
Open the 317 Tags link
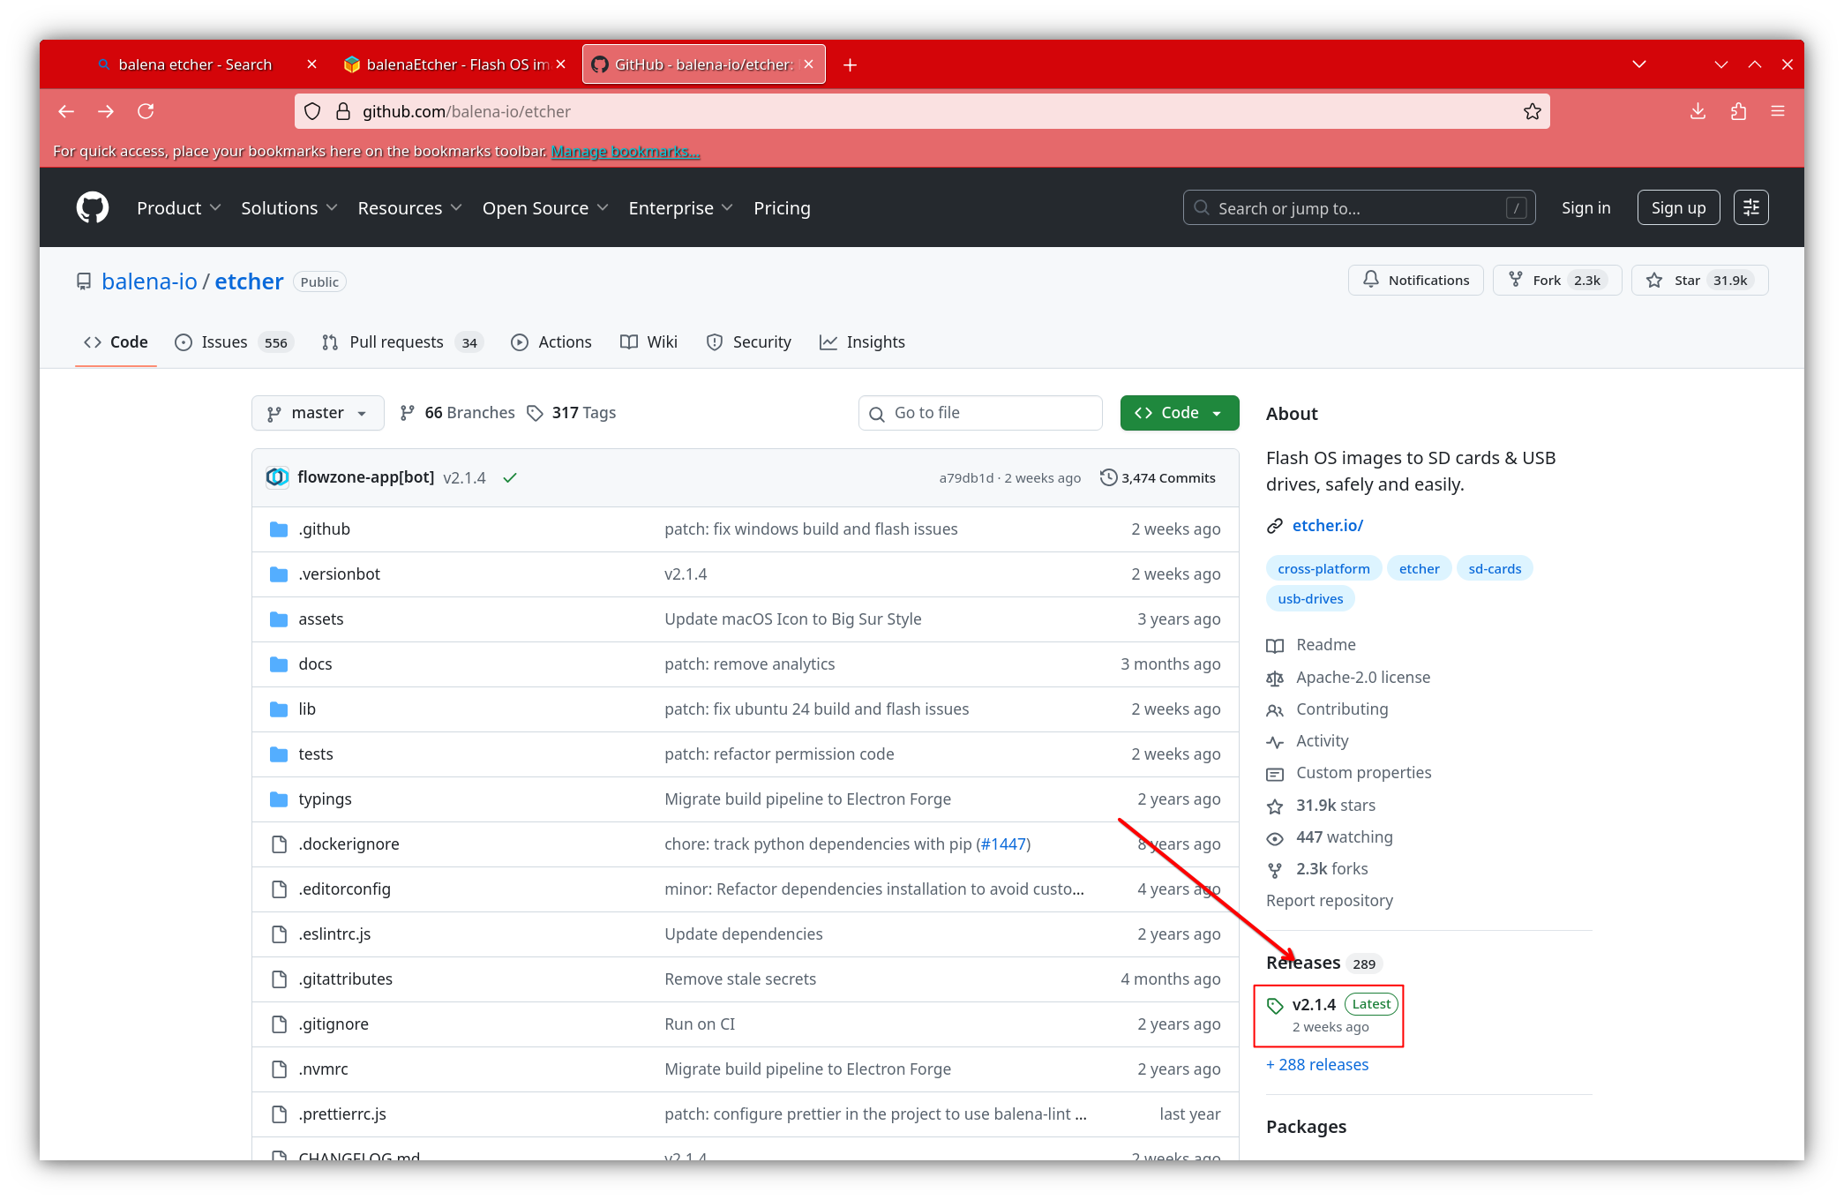(x=572, y=413)
